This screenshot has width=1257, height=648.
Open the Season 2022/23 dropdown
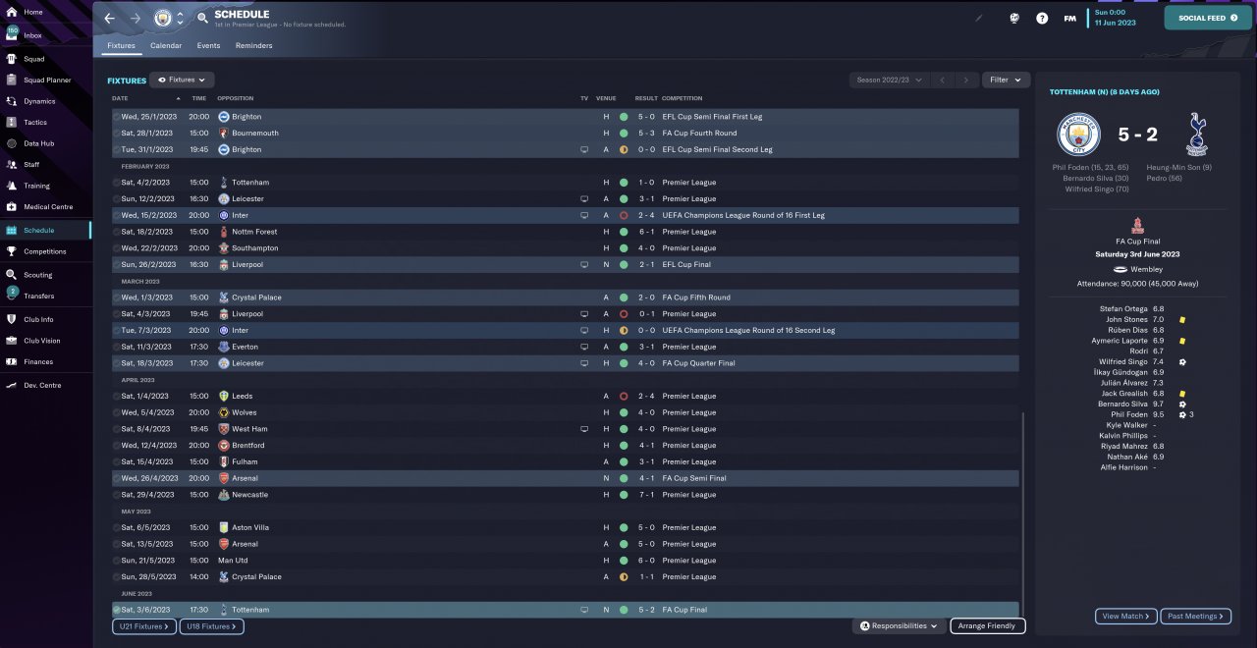(889, 80)
